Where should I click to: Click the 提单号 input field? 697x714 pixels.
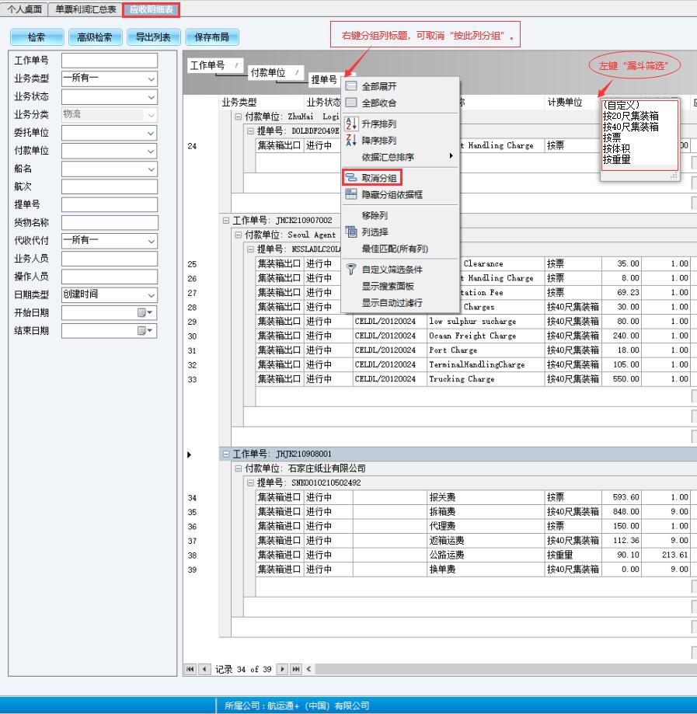(109, 205)
